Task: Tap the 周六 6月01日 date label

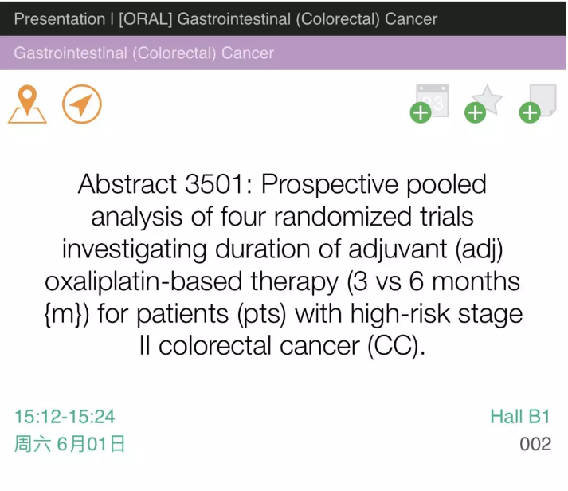Action: pos(70,444)
